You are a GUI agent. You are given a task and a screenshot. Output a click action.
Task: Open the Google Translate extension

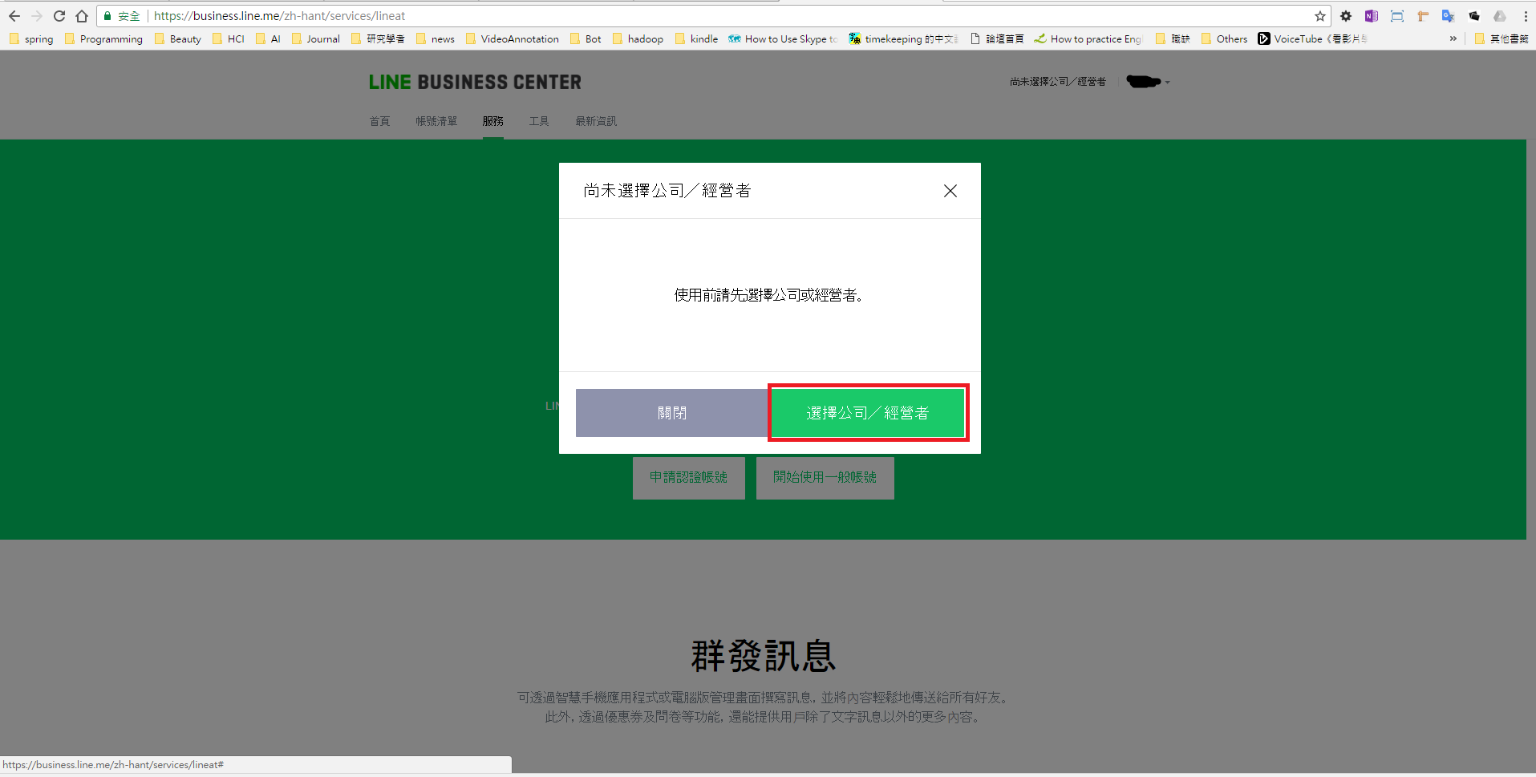click(1449, 16)
